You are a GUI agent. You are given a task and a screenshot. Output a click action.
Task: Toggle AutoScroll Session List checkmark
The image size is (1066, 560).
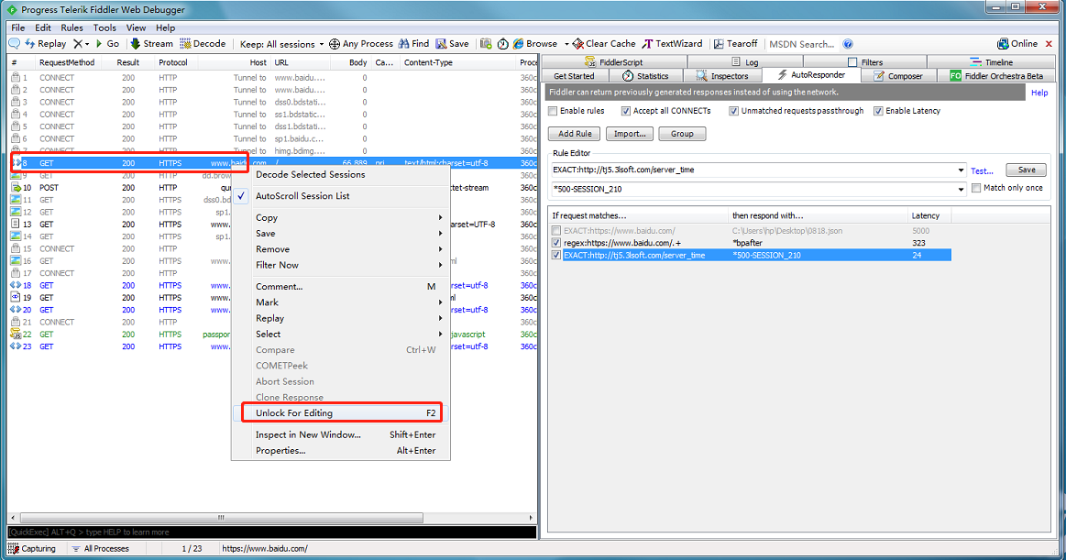241,196
